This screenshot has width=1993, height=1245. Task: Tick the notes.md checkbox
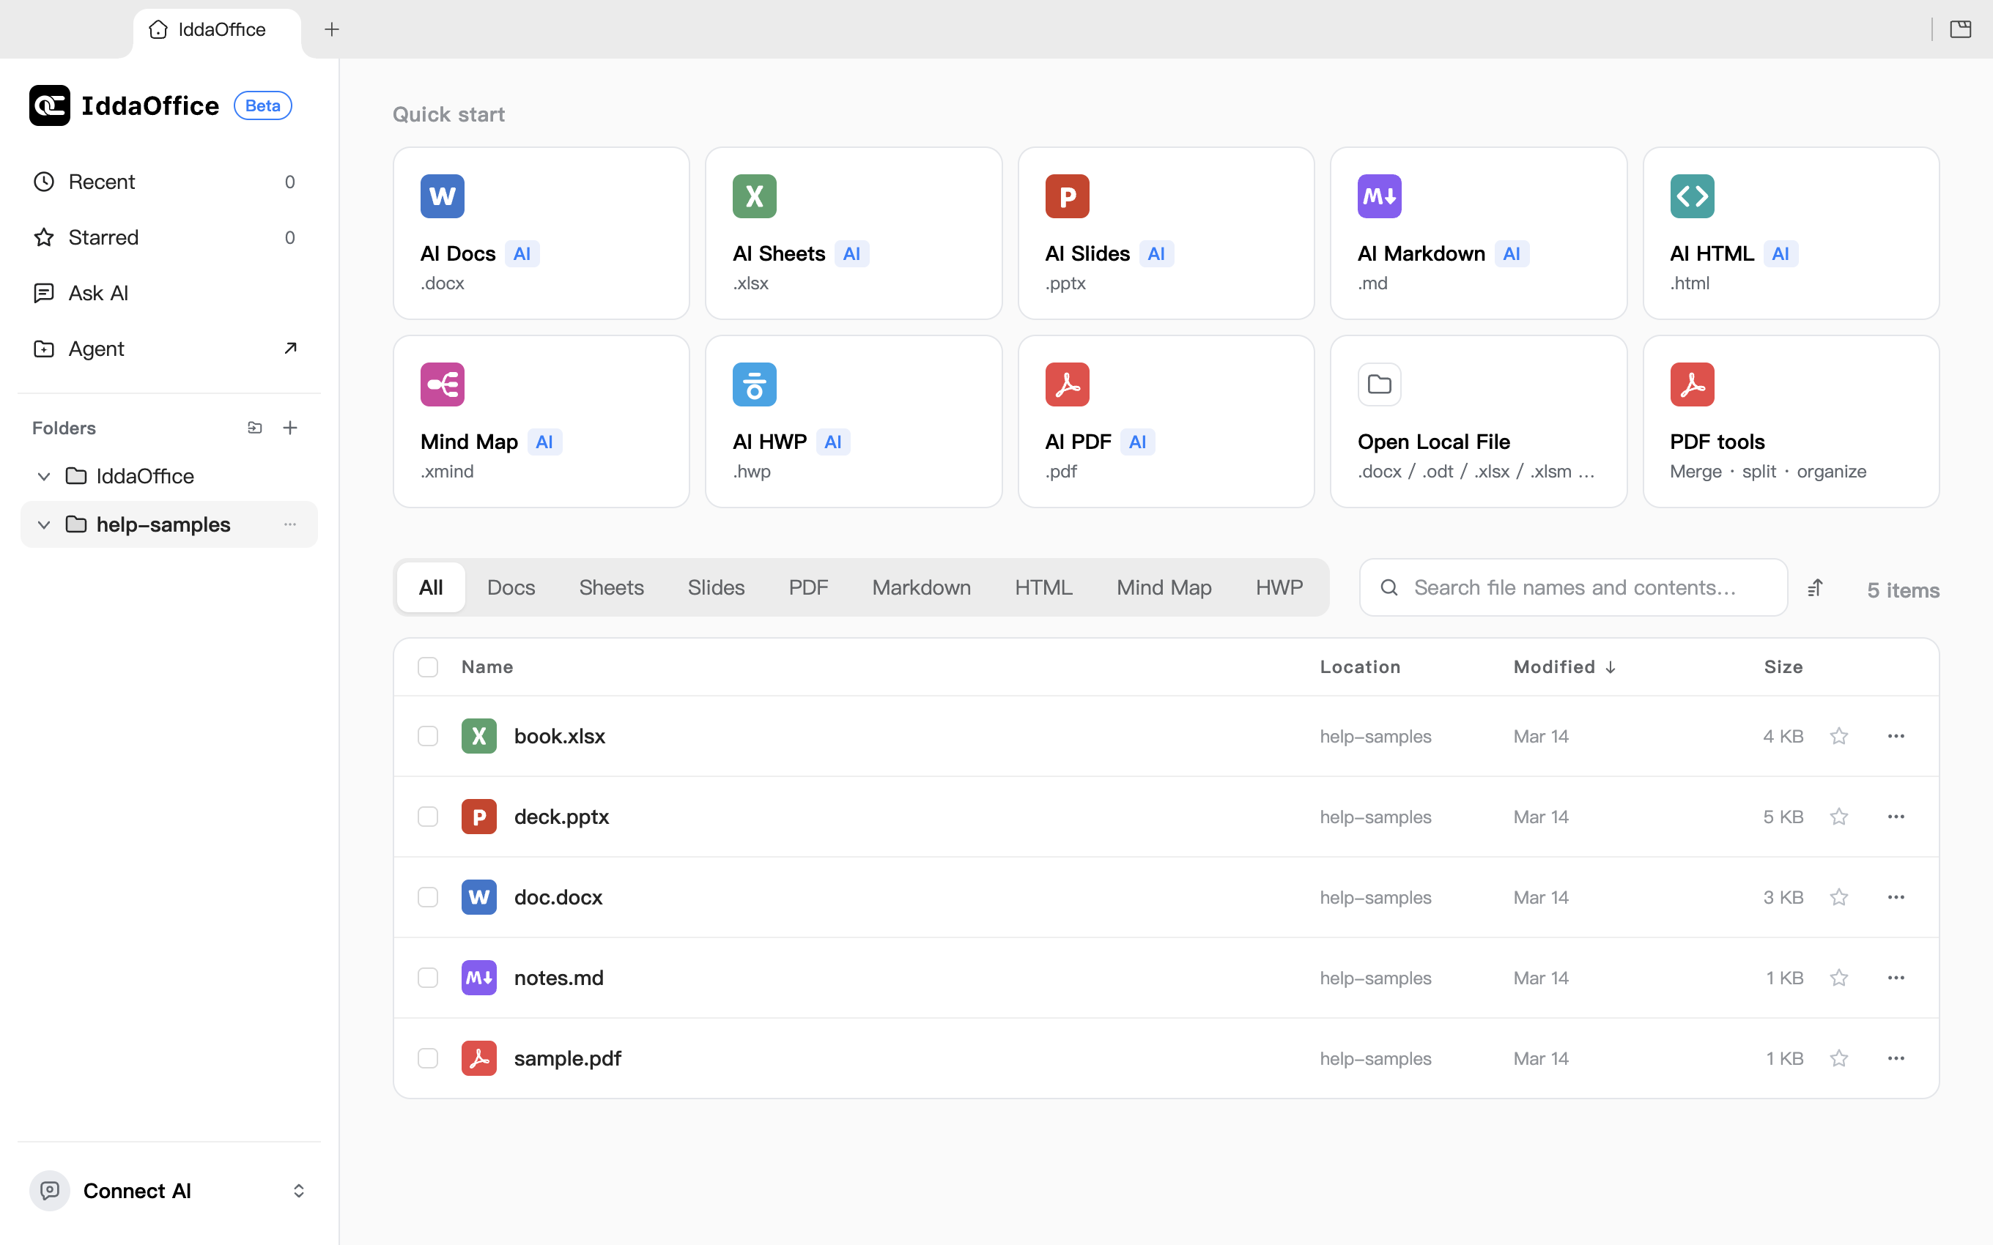point(427,978)
